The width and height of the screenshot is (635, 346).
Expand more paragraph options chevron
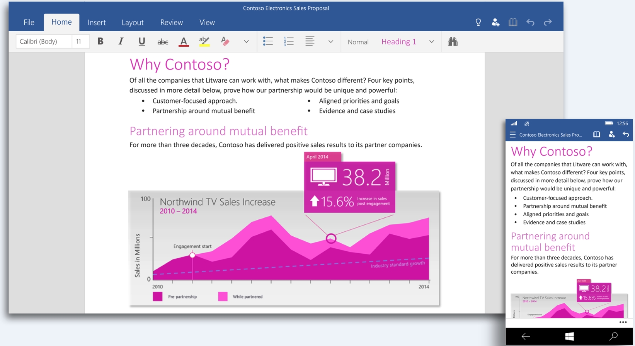pos(331,42)
